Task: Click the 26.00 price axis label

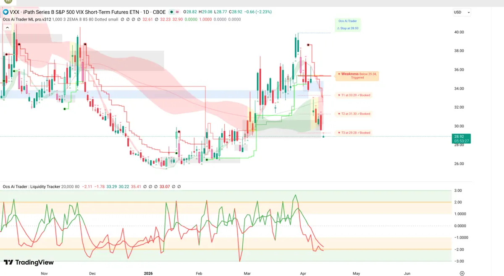Action: pyautogui.click(x=459, y=164)
